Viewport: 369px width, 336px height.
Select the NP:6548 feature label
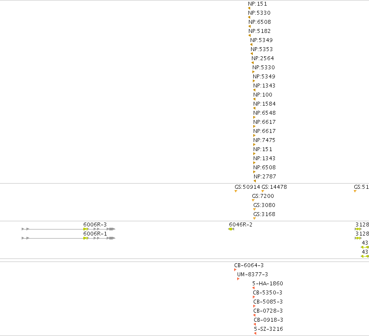pyautogui.click(x=264, y=113)
